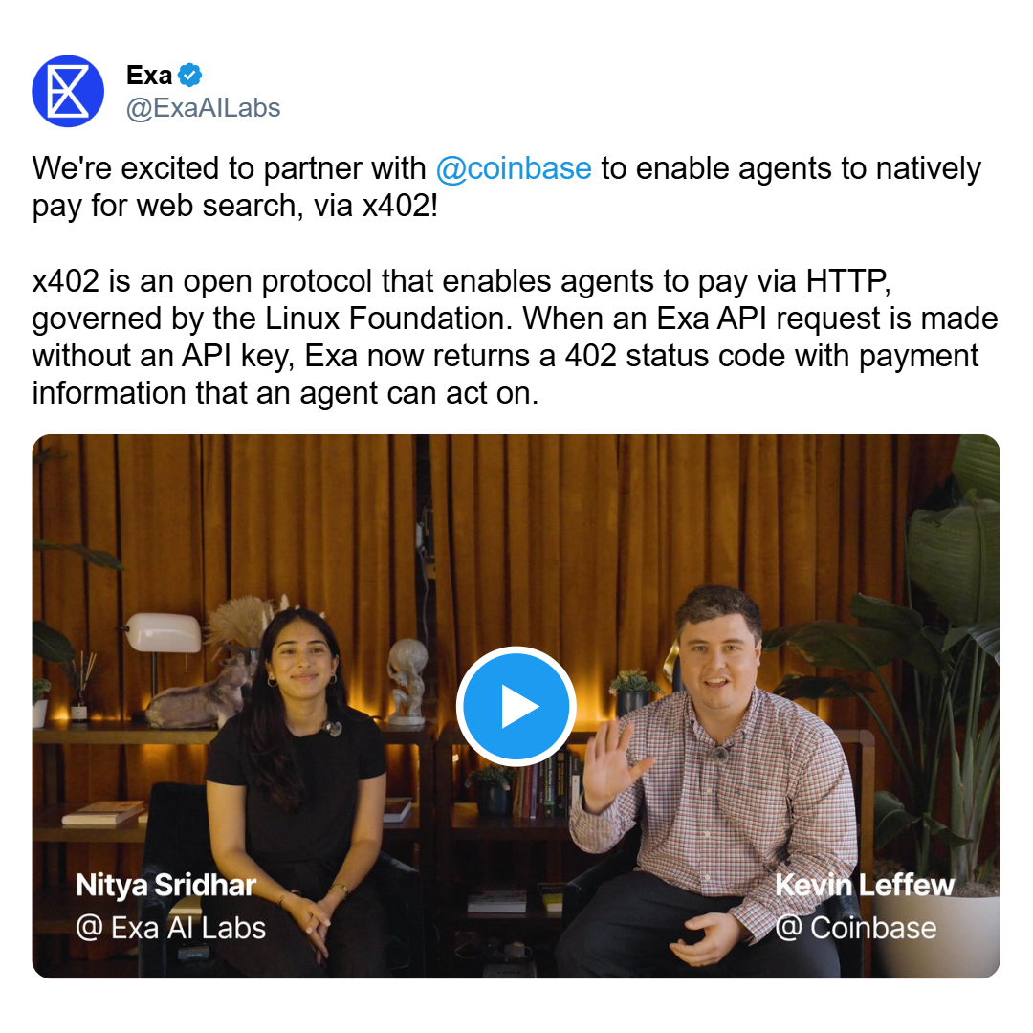Screen dimensions: 1033x1033
Task: Click the 'Nitya Sridhar' name caption in video
Action: tap(166, 885)
